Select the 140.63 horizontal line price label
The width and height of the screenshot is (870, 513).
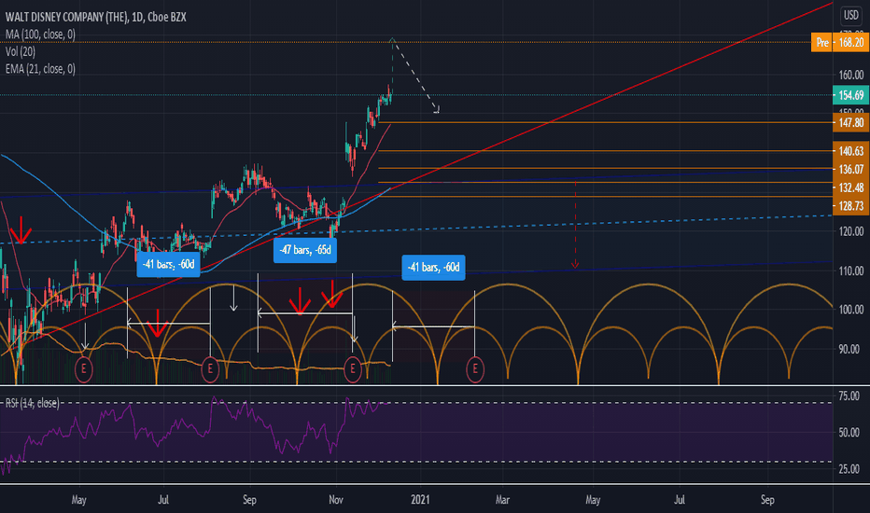(x=850, y=151)
